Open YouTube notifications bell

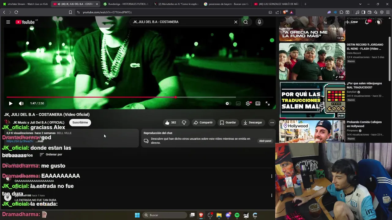[367, 22]
